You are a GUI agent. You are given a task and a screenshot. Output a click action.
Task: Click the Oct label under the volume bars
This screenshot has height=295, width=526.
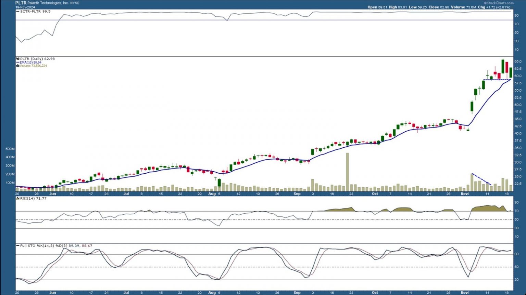pos(375,194)
